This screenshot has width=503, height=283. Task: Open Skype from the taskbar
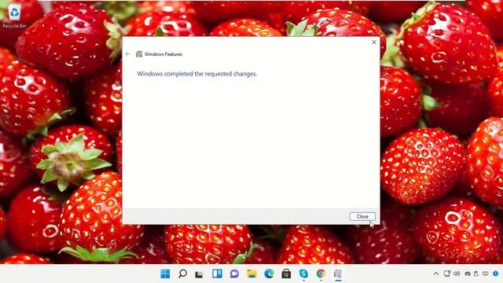pyautogui.click(x=303, y=274)
